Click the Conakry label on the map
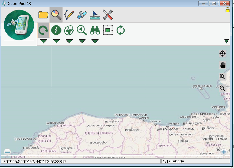The image size is (234, 168). point(31,148)
